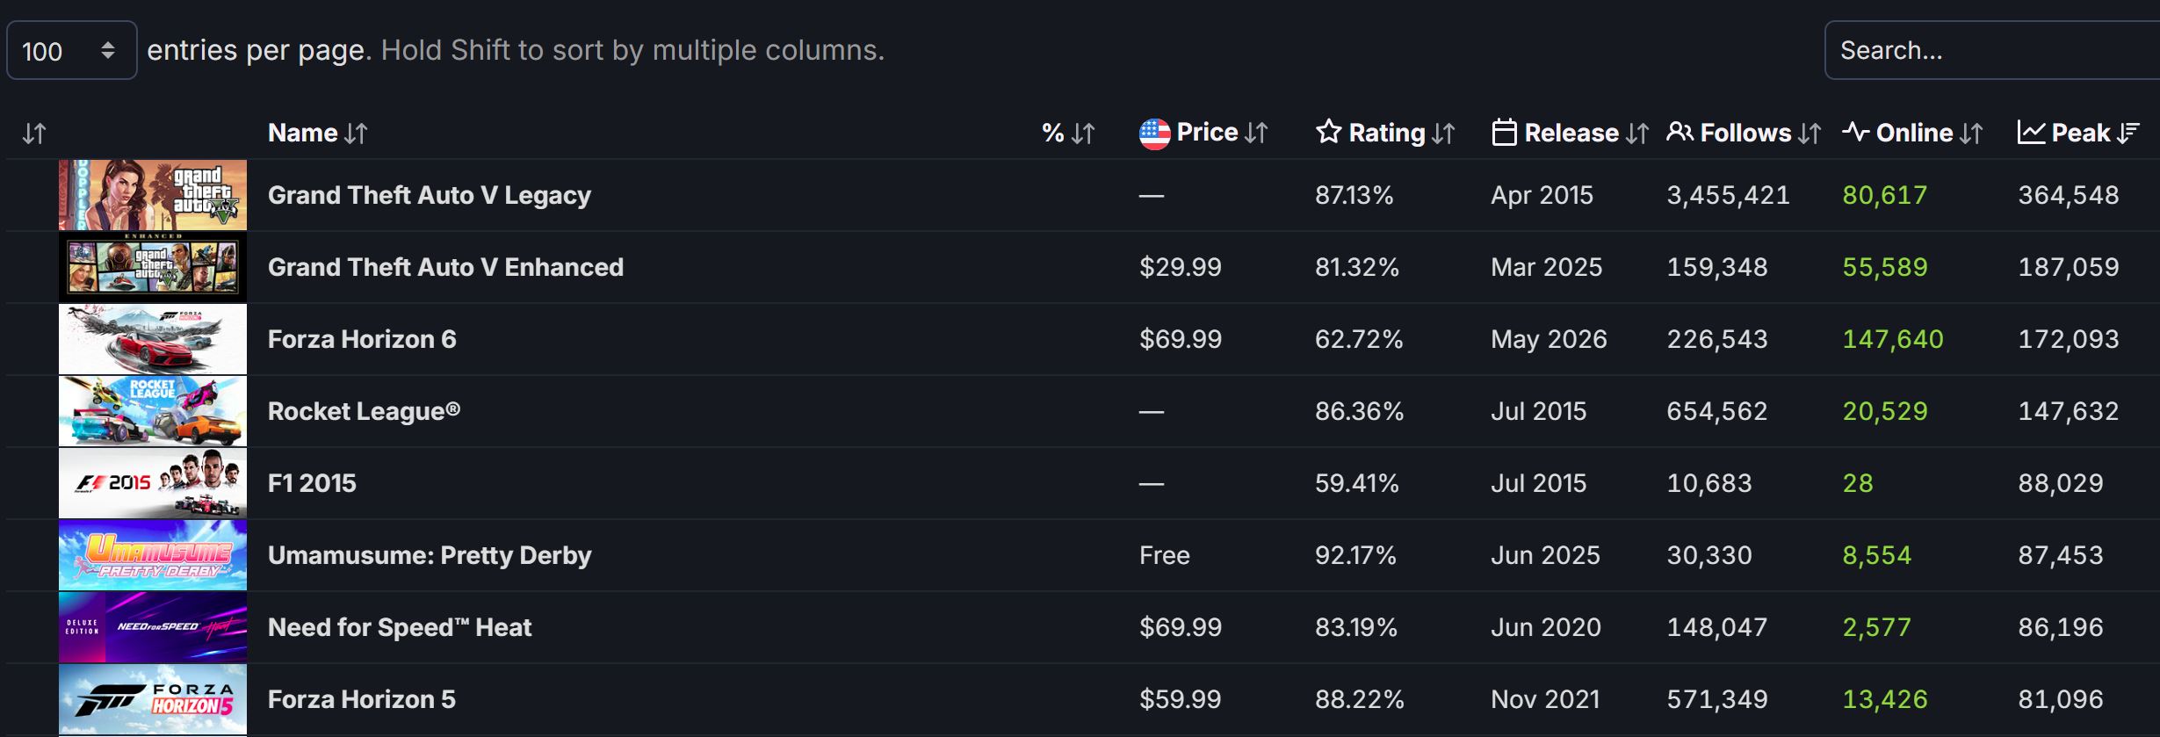
Task: Click the 187,059 peak players value
Action: pos(2069,267)
